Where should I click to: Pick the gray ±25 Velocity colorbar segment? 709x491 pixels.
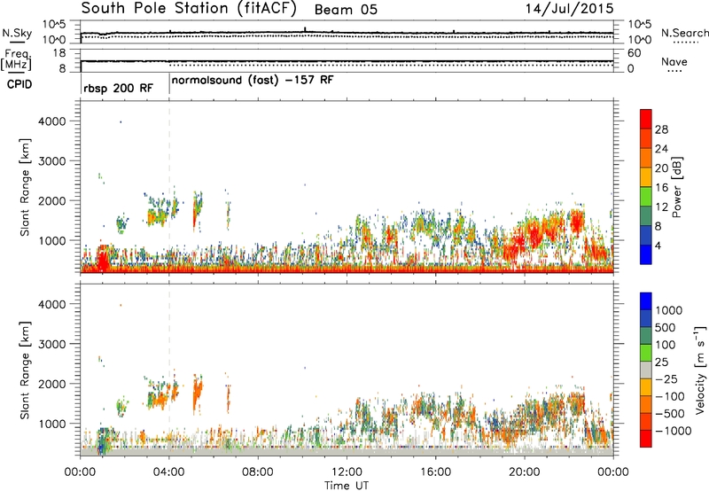click(x=646, y=370)
